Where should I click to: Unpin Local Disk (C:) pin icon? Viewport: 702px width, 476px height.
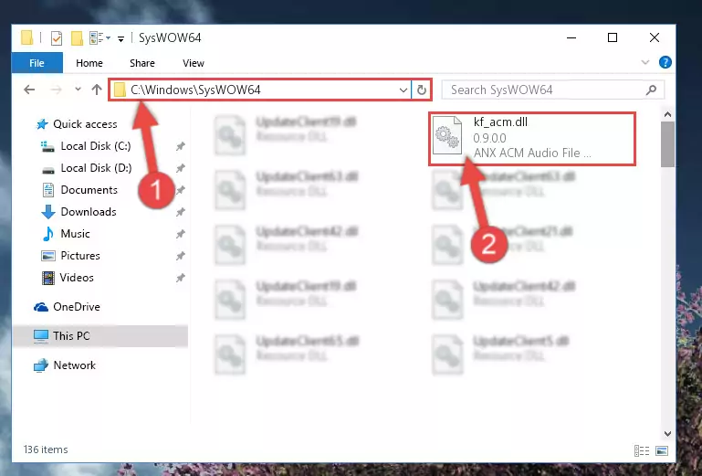tap(181, 146)
